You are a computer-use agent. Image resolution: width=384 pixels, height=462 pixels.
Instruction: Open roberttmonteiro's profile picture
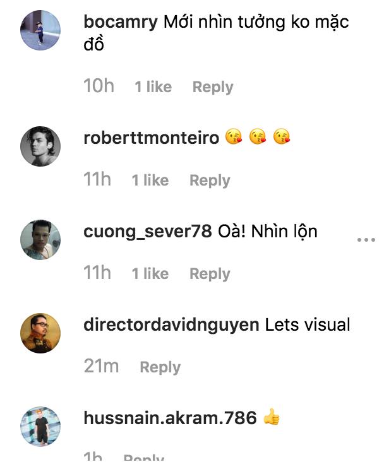click(x=41, y=146)
